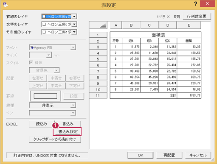Viewport: 217px width, 164px height.
Task: Select row header 6
Action: coord(98,65)
